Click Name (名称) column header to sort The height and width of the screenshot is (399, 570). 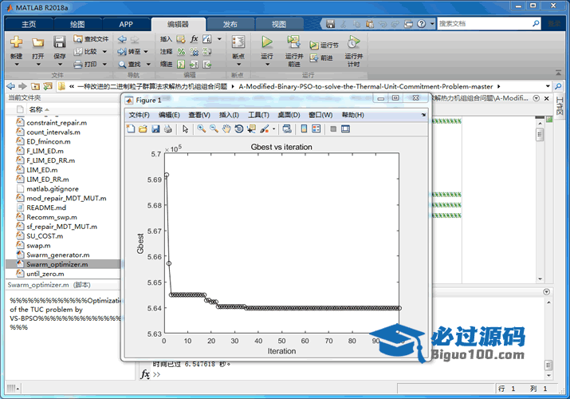point(36,109)
